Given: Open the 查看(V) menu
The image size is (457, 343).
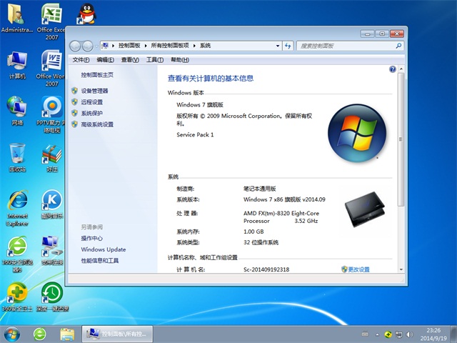Looking at the screenshot, I should click(x=130, y=60).
